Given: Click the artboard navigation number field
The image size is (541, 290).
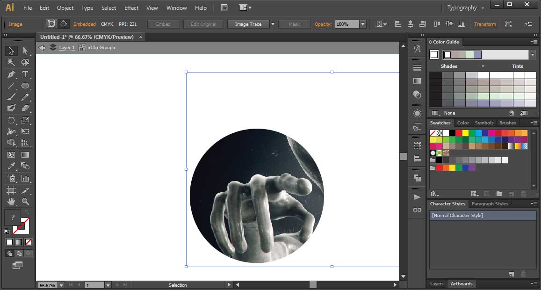Looking at the screenshot, I should [x=94, y=284].
